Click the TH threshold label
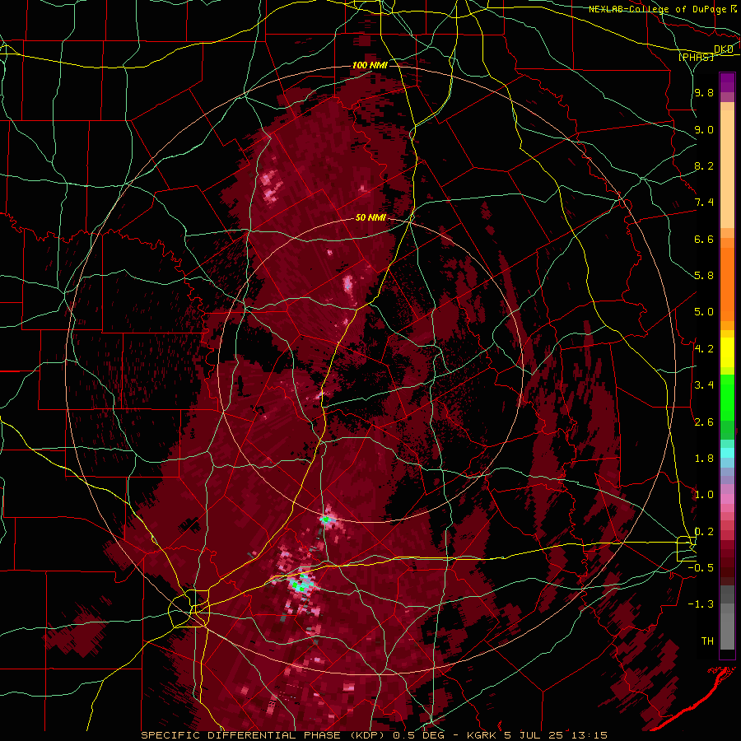741x741 pixels. click(707, 641)
